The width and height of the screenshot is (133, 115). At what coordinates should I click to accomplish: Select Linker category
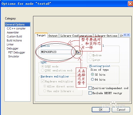pyautogui.click(x=10, y=44)
